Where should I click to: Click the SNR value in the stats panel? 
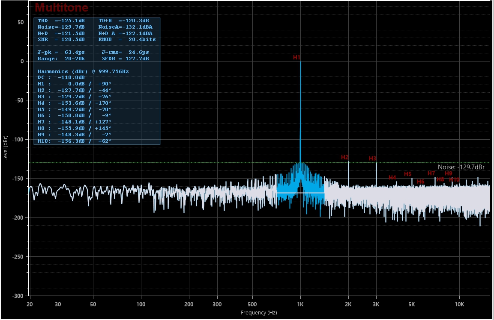(61, 39)
